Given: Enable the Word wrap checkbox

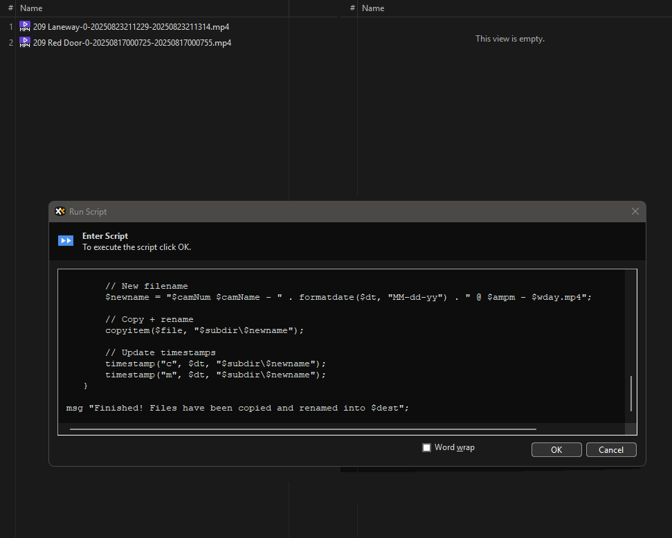Looking at the screenshot, I should tap(427, 448).
